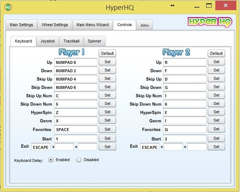Set the Player 1 HyperSpin key
The image size is (240, 192).
[107, 112]
